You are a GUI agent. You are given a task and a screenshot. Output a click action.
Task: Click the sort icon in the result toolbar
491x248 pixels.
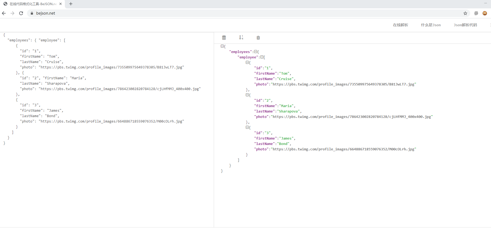(x=241, y=38)
